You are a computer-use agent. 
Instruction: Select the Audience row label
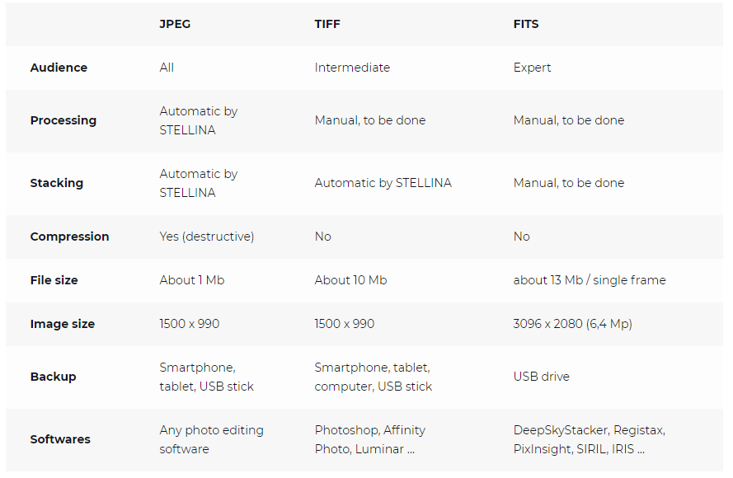(x=59, y=68)
